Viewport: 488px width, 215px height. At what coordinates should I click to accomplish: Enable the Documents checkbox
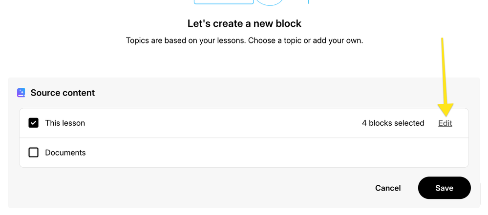33,153
